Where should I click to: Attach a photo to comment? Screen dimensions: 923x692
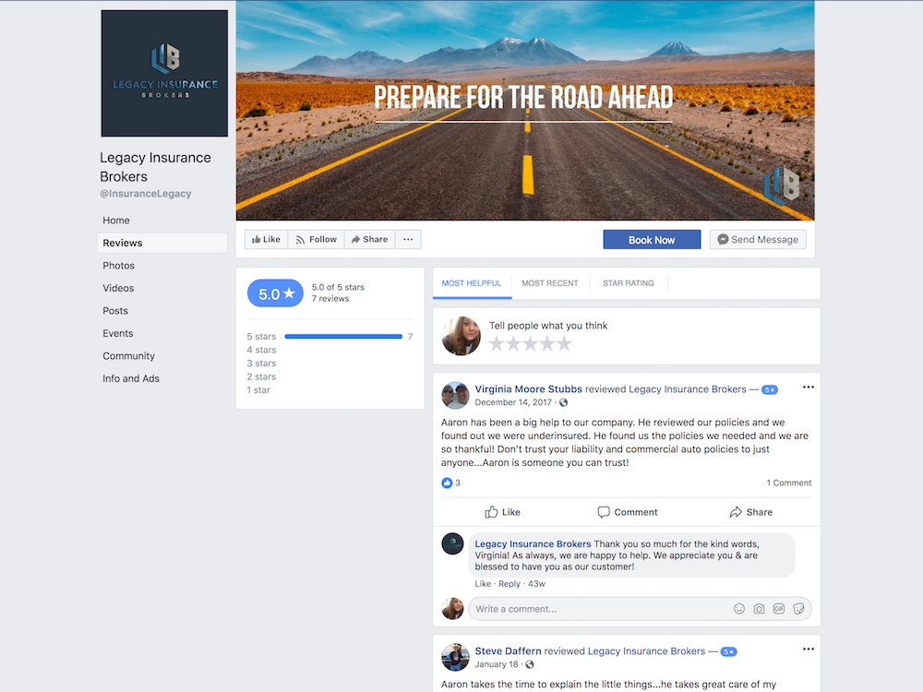coord(760,609)
